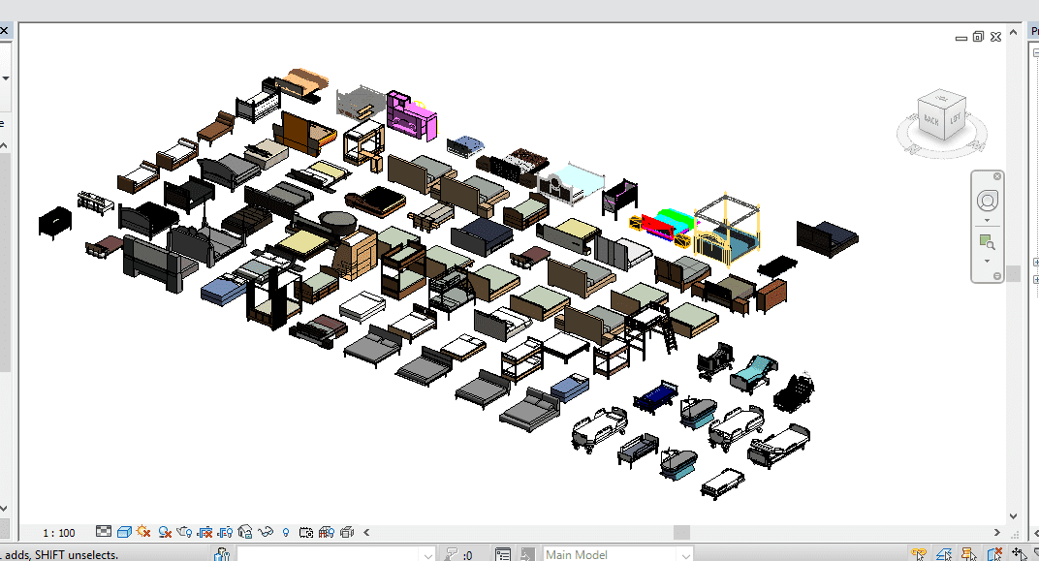Open the Steering Wheels navigation tool
This screenshot has height=561, width=1039.
pos(987,202)
